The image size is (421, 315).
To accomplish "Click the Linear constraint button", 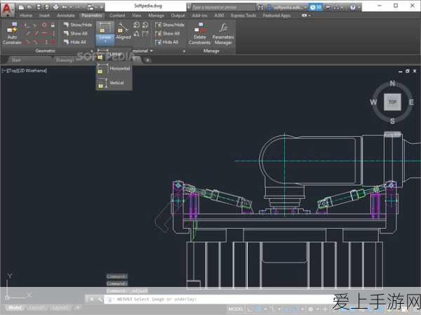I will (105, 29).
